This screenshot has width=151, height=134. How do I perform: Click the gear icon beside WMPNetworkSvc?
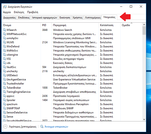4,34
